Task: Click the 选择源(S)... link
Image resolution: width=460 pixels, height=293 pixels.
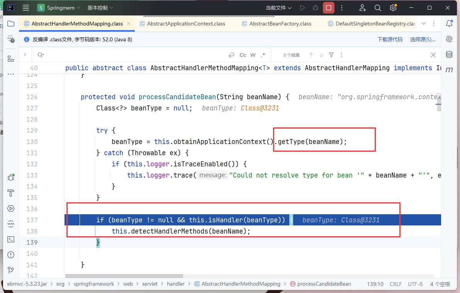Action: [x=423, y=39]
